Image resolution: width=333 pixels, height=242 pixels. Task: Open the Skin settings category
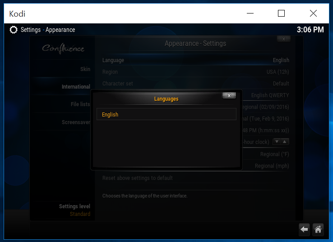tap(63, 69)
